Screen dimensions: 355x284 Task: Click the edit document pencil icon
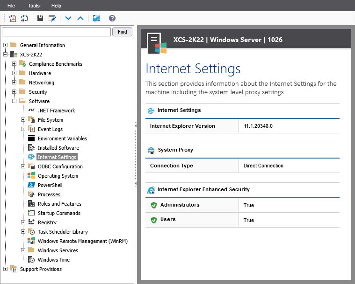(x=52, y=18)
